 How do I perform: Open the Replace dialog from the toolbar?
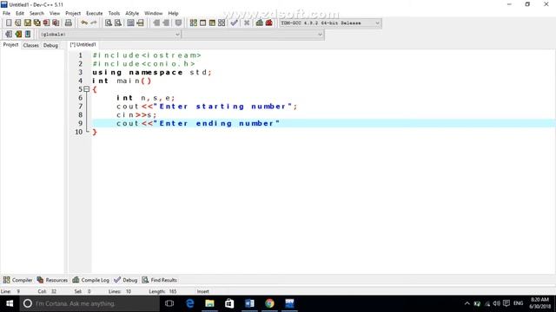118,23
